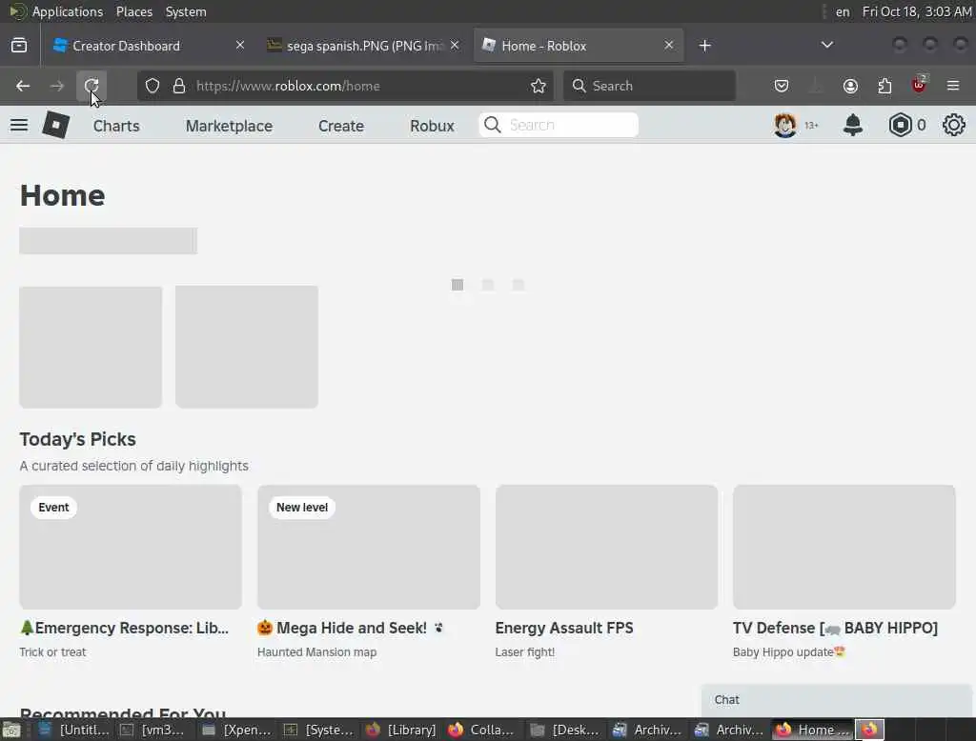Open the System menu
This screenshot has width=976, height=741.
[x=186, y=11]
